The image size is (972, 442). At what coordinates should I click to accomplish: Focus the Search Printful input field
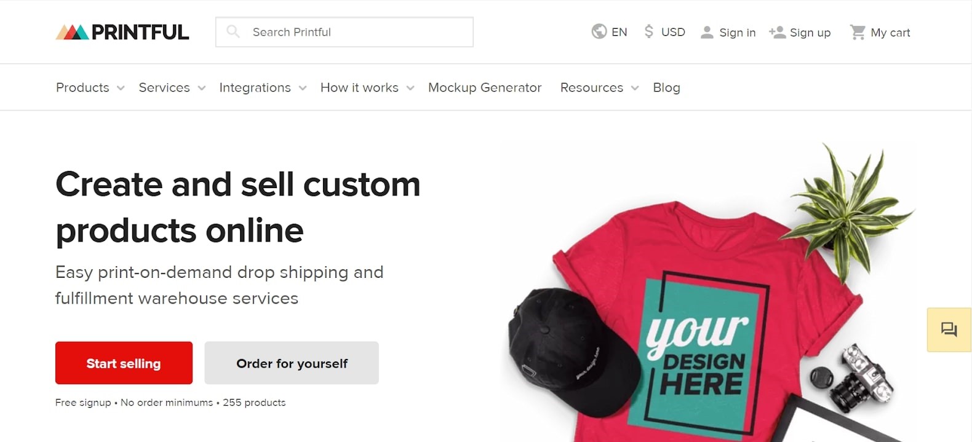coord(357,32)
